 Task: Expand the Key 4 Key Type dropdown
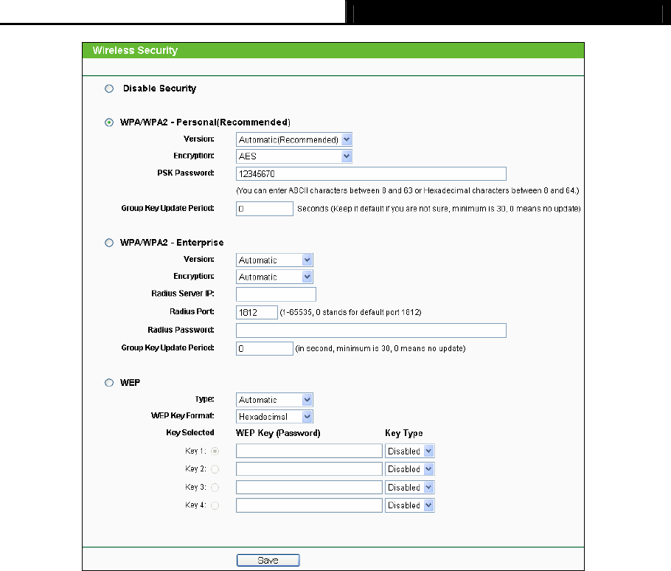click(409, 505)
